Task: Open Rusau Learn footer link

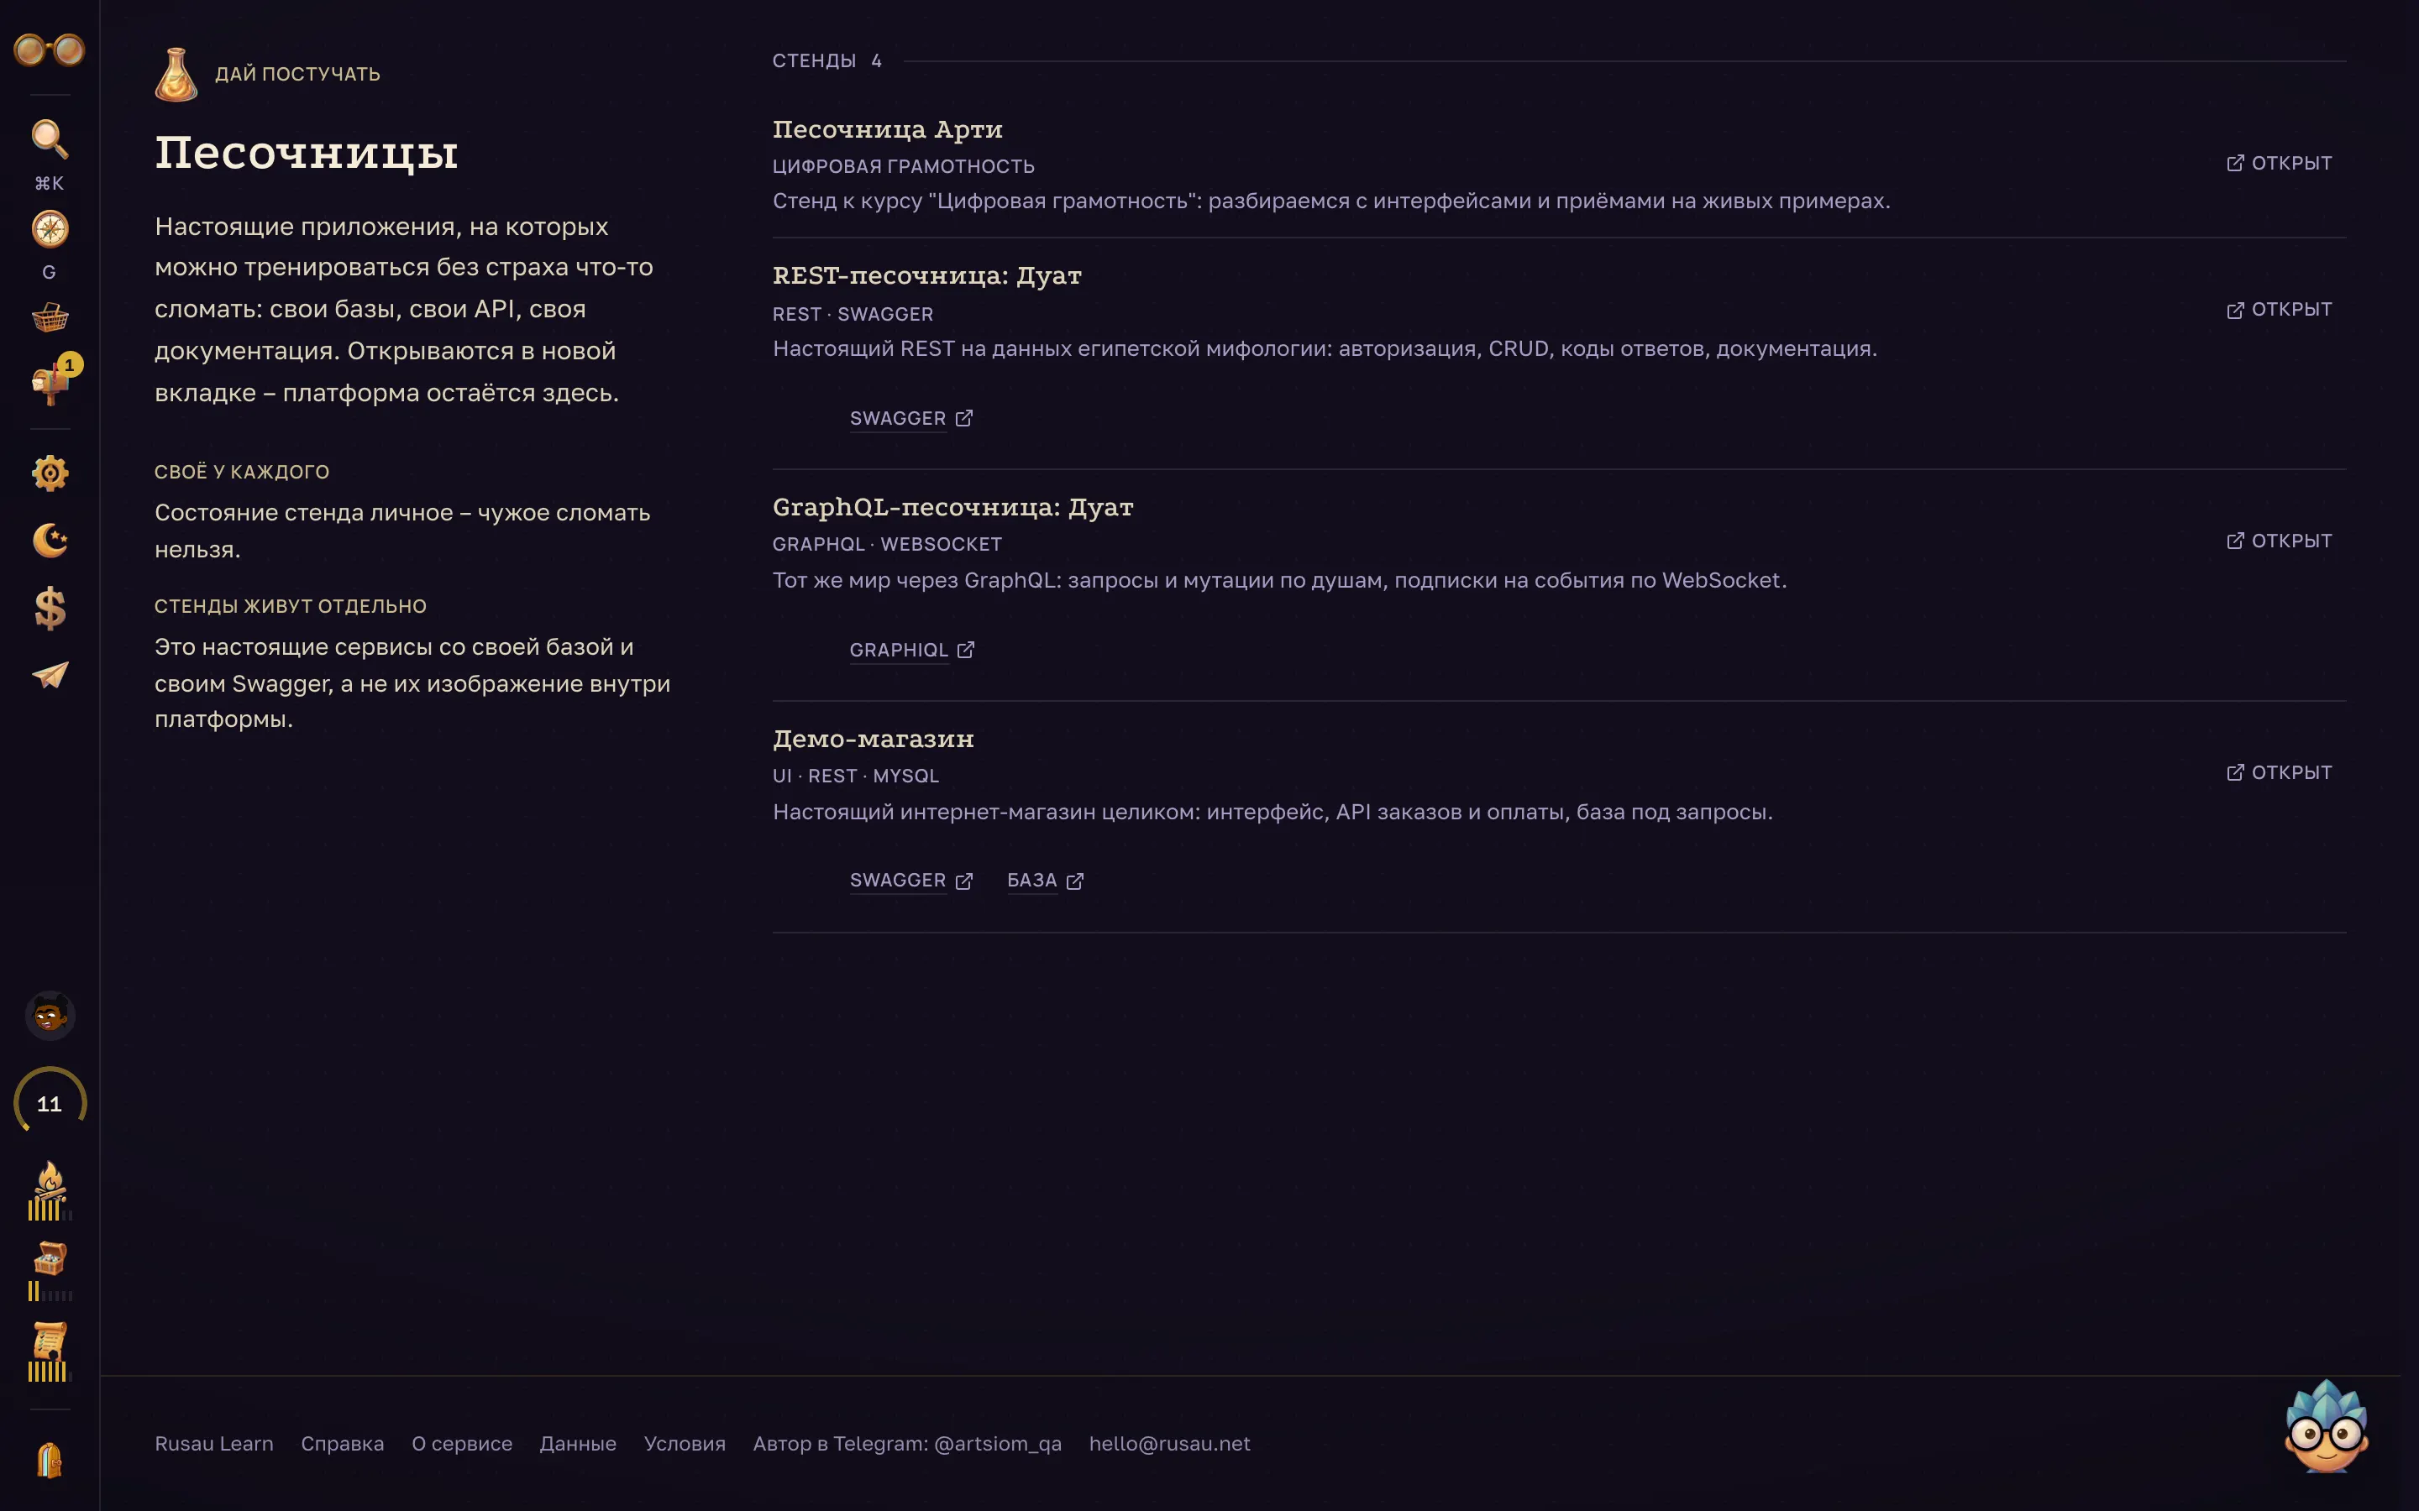Action: (214, 1444)
